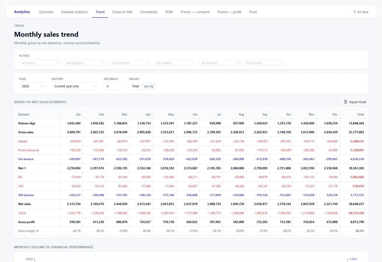Switch to the Pivot tab
The height and width of the screenshot is (262, 382).
click(x=253, y=12)
